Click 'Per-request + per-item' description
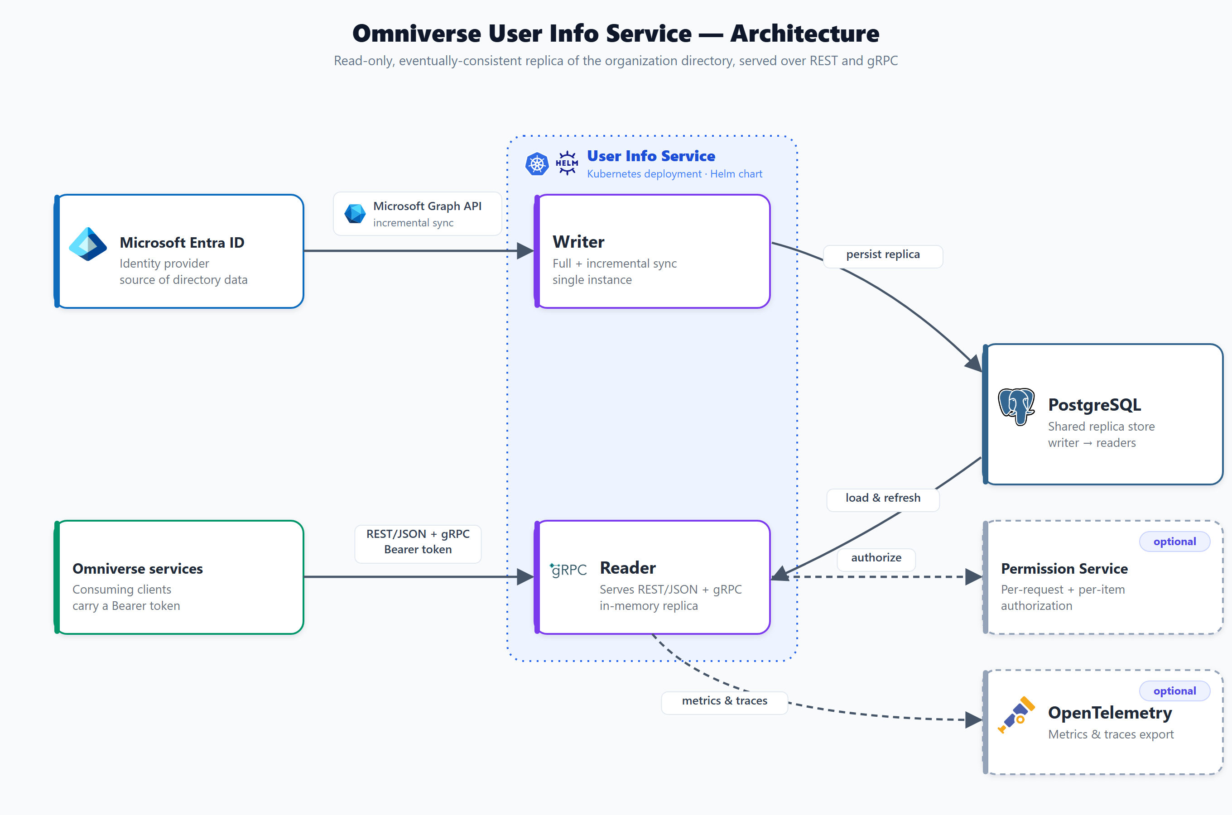Screen dimensions: 1232x815 coord(1063,590)
